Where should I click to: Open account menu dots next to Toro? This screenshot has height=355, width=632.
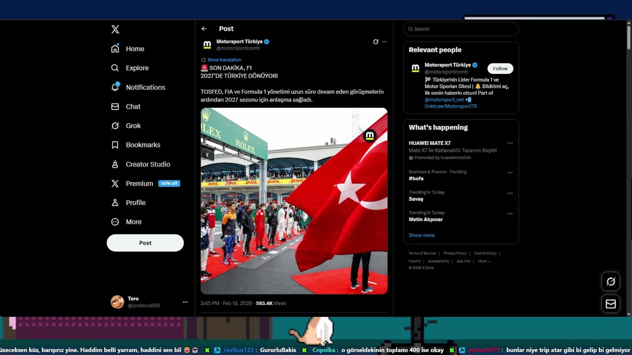pos(185,302)
